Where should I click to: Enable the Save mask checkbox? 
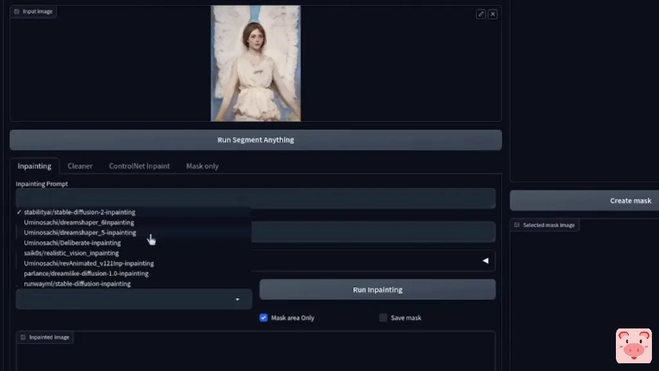click(x=383, y=318)
